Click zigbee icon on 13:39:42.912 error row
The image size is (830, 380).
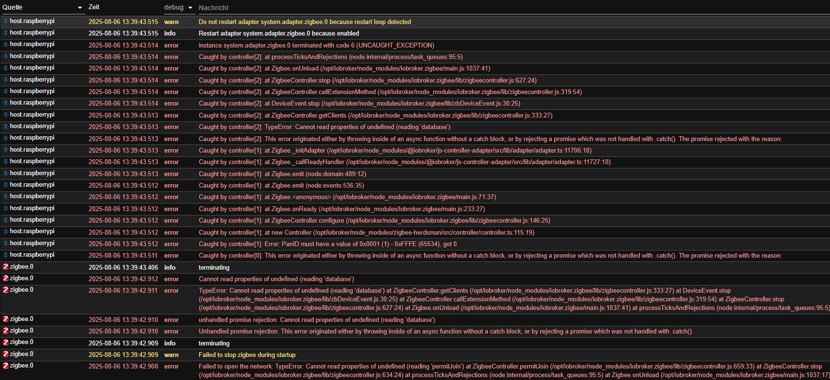click(6, 278)
